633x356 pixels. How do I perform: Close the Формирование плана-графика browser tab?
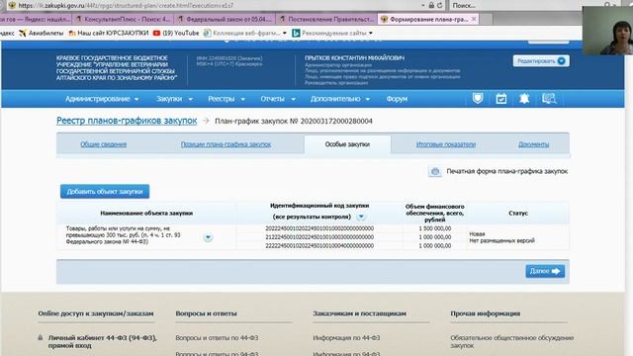[474, 19]
